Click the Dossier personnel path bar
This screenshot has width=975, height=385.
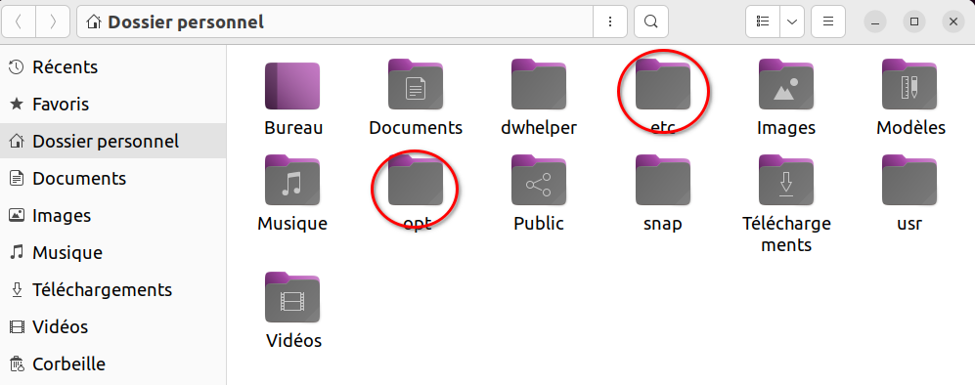[334, 21]
